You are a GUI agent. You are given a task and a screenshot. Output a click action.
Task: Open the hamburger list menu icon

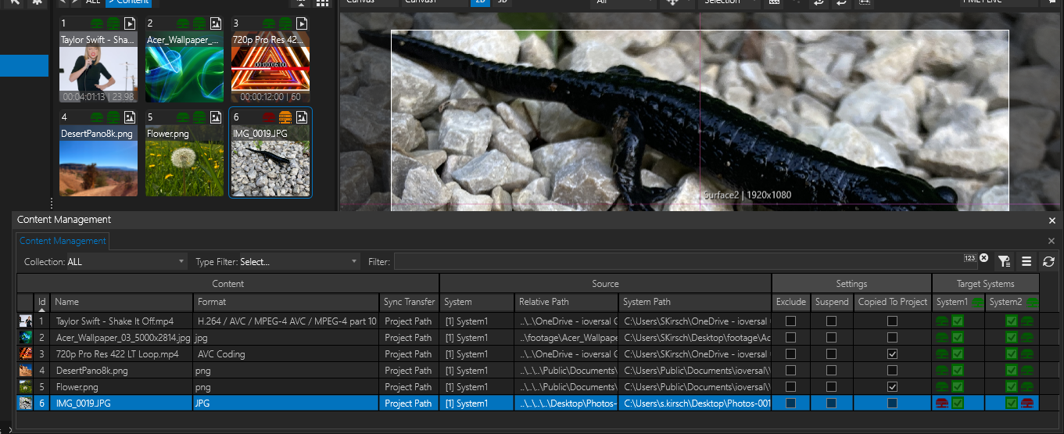[1026, 262]
